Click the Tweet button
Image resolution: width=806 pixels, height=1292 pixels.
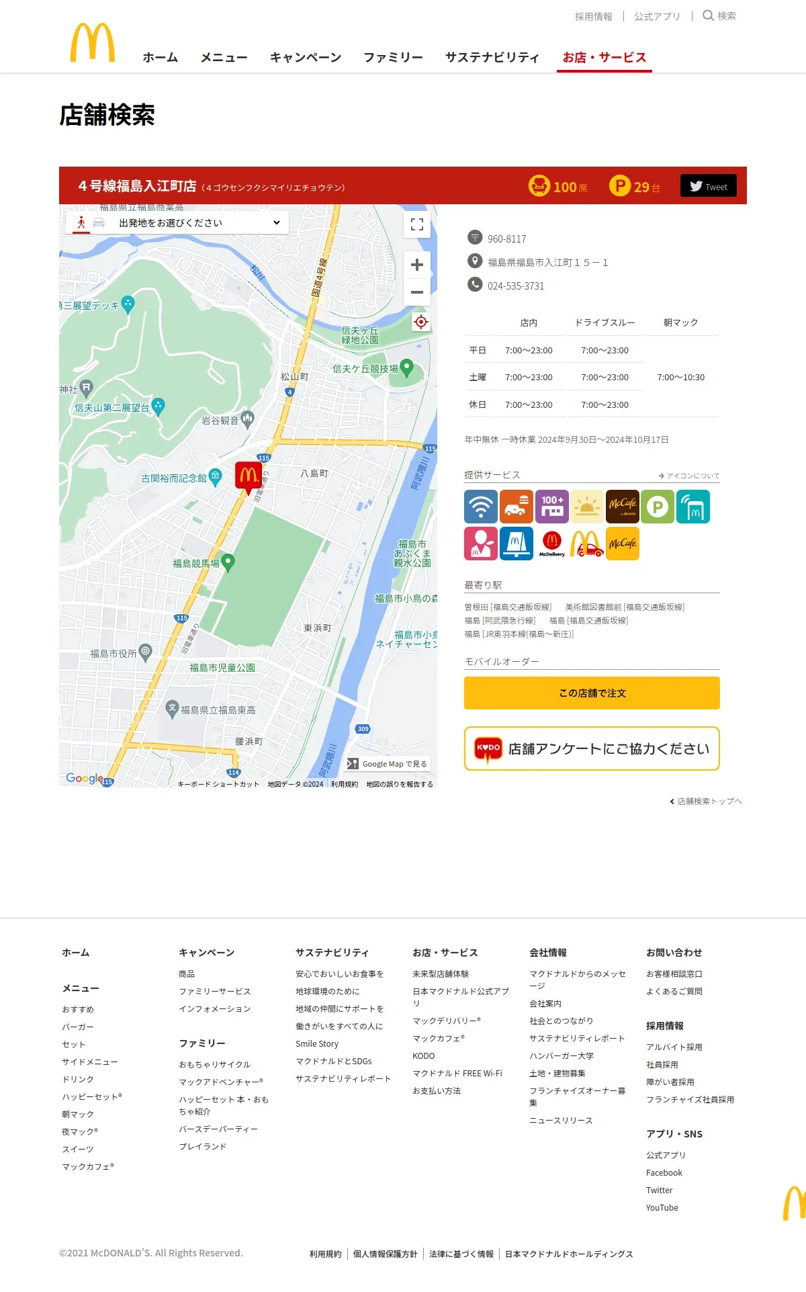tap(709, 186)
